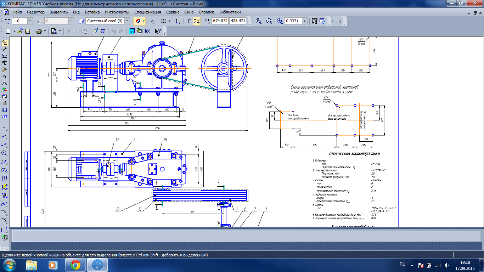Click the zoom in magnifier icon

[x=280, y=21]
